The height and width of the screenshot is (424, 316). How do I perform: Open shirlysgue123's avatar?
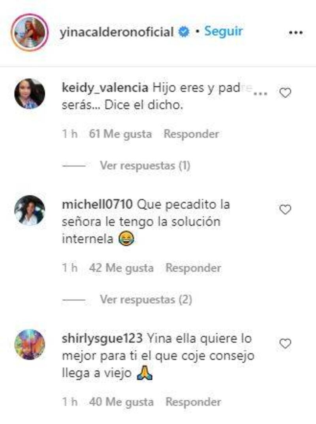coord(30,344)
